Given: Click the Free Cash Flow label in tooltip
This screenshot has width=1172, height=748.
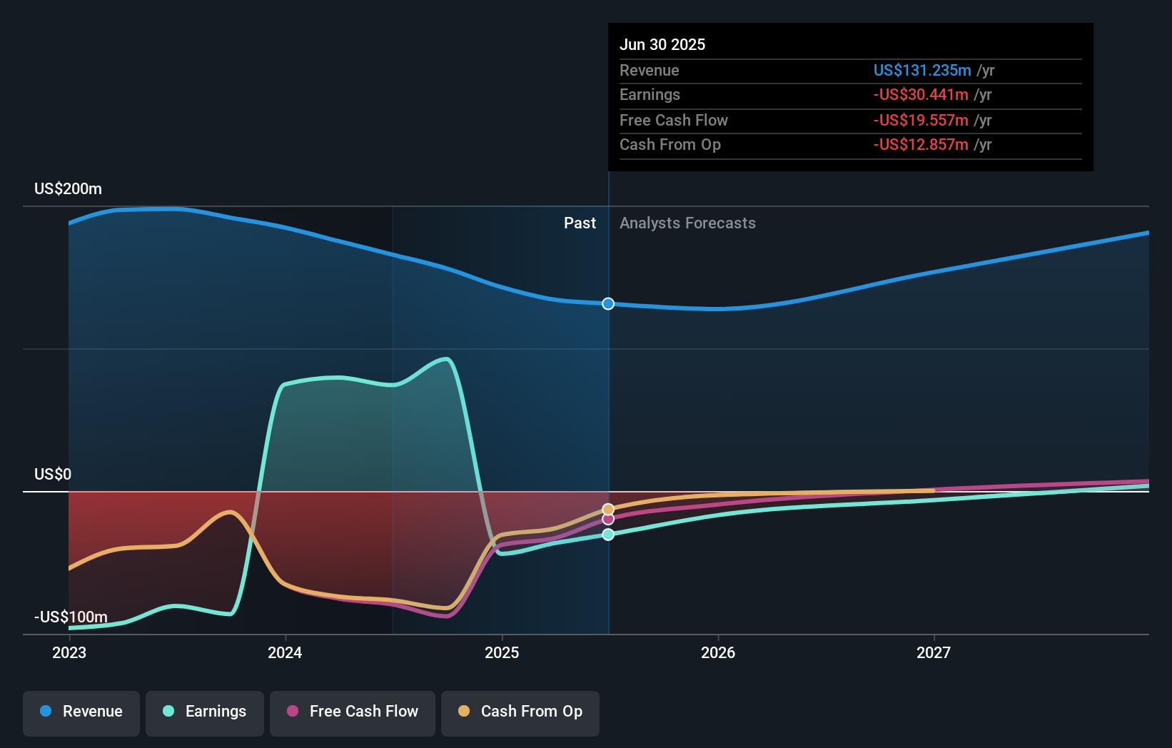Looking at the screenshot, I should [674, 120].
